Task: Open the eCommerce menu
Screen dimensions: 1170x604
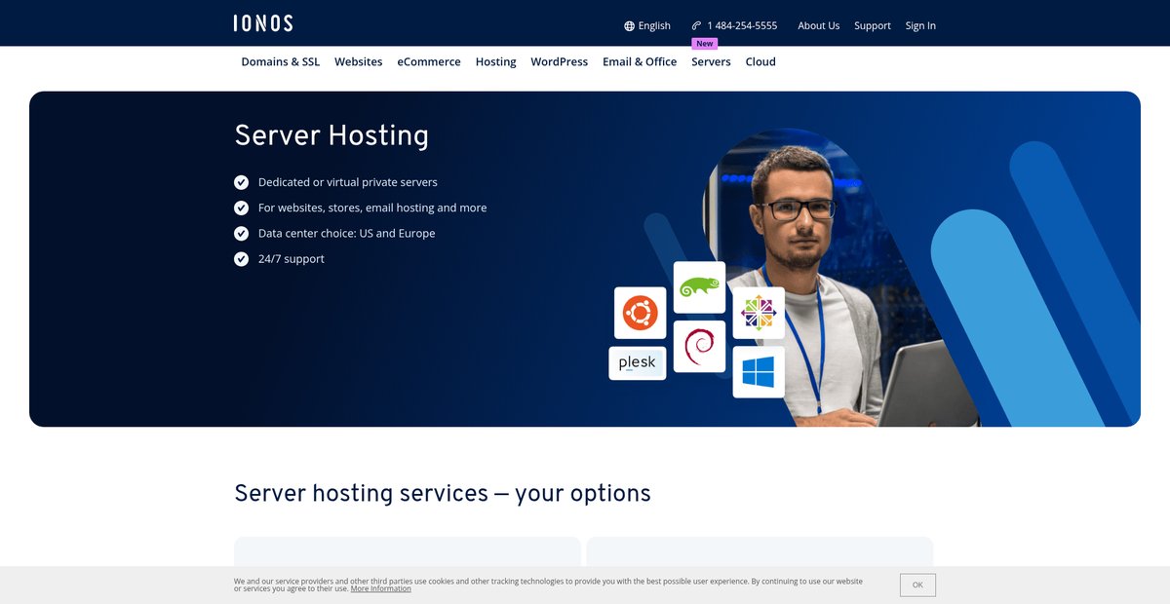Action: coord(429,61)
